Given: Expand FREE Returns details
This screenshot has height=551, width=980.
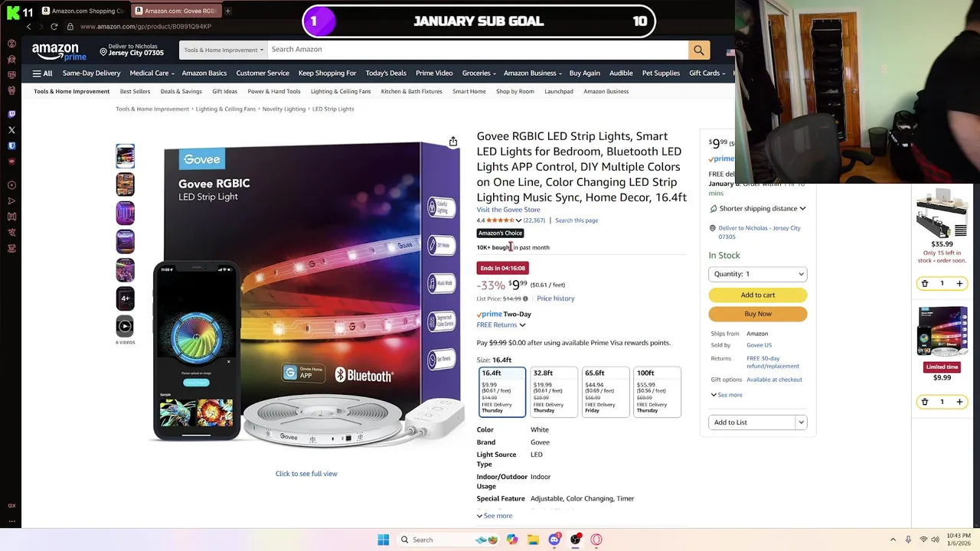Looking at the screenshot, I should (501, 325).
